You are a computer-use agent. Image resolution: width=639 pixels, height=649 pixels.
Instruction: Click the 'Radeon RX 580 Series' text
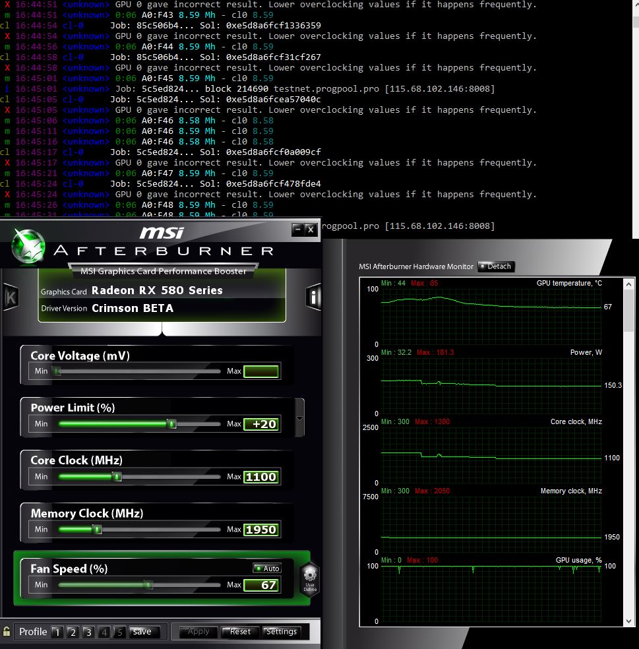click(157, 290)
